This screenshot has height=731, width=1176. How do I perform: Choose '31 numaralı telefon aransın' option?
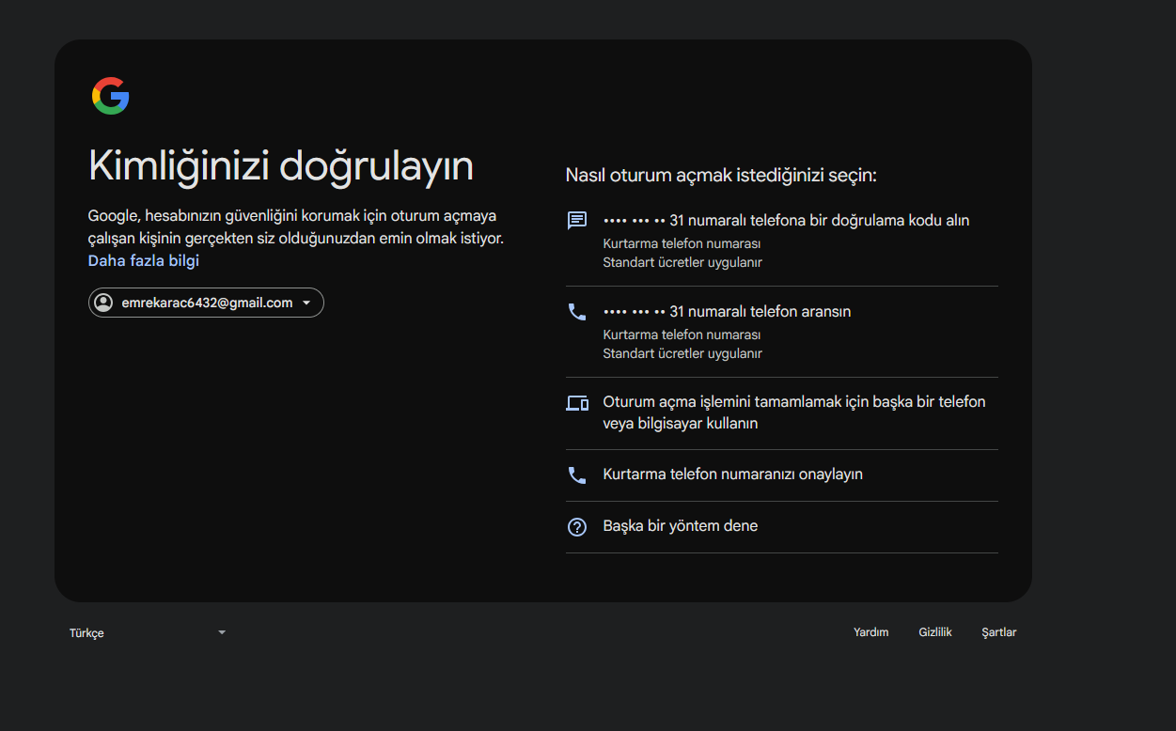781,332
